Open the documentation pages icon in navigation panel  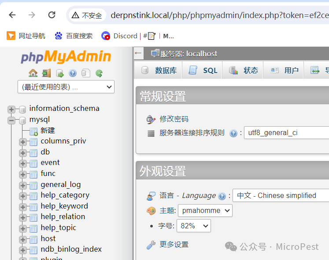pyautogui.click(x=86, y=73)
